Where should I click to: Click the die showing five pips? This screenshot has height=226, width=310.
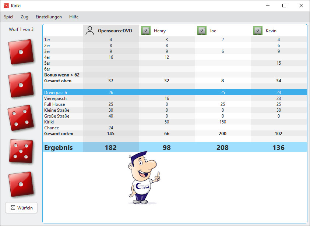(21, 151)
